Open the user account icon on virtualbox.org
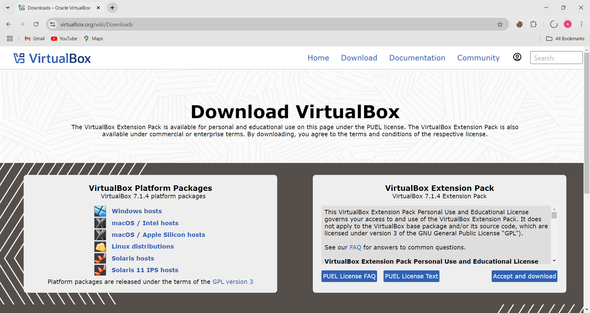The width and height of the screenshot is (590, 313). click(x=517, y=57)
